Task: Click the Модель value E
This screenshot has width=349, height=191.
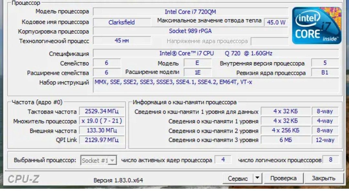Action: tap(197, 63)
